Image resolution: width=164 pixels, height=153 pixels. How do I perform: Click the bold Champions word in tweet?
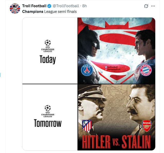(x=33, y=11)
